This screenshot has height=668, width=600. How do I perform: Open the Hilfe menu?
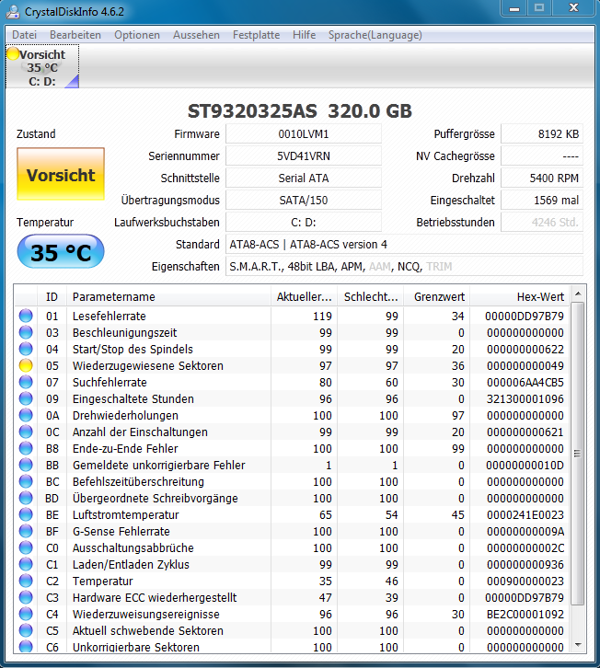pos(304,35)
